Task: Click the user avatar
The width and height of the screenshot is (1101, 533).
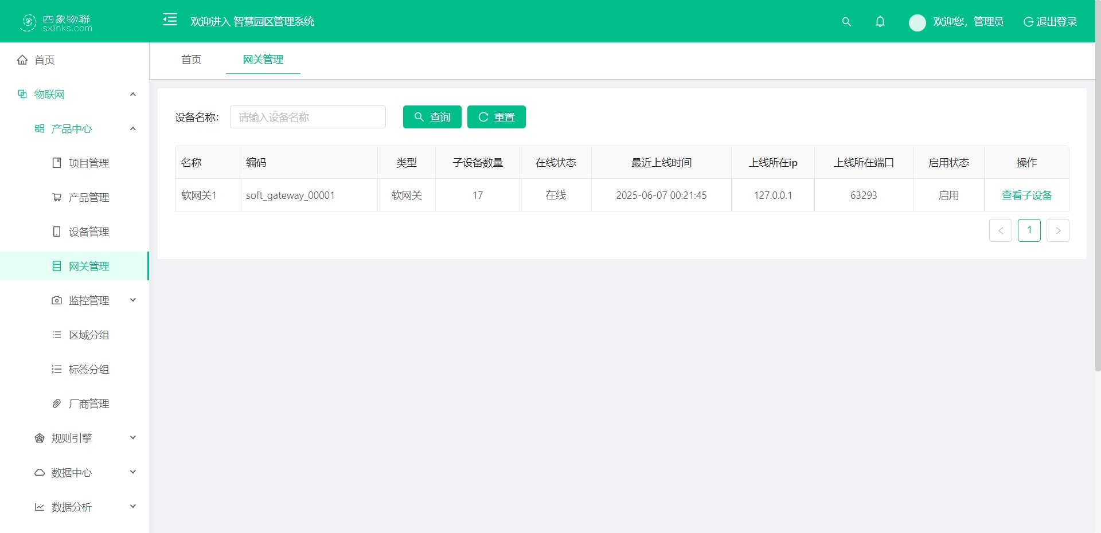Action: coord(917,23)
